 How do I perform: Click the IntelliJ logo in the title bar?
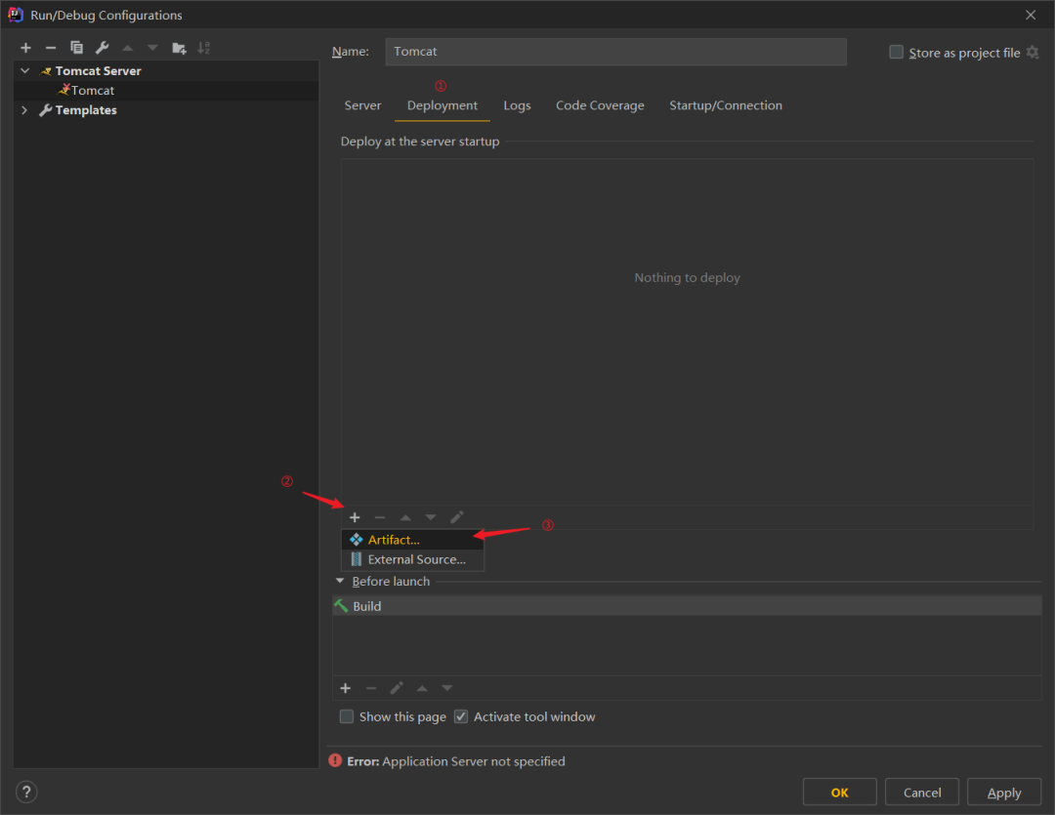tap(15, 15)
